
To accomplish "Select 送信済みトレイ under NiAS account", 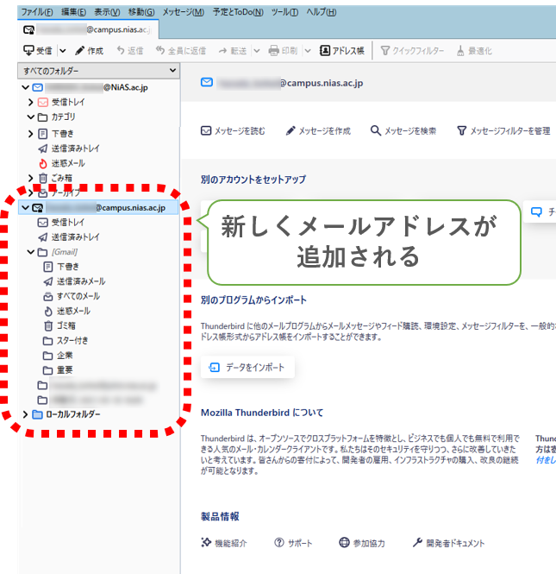I will 75,148.
